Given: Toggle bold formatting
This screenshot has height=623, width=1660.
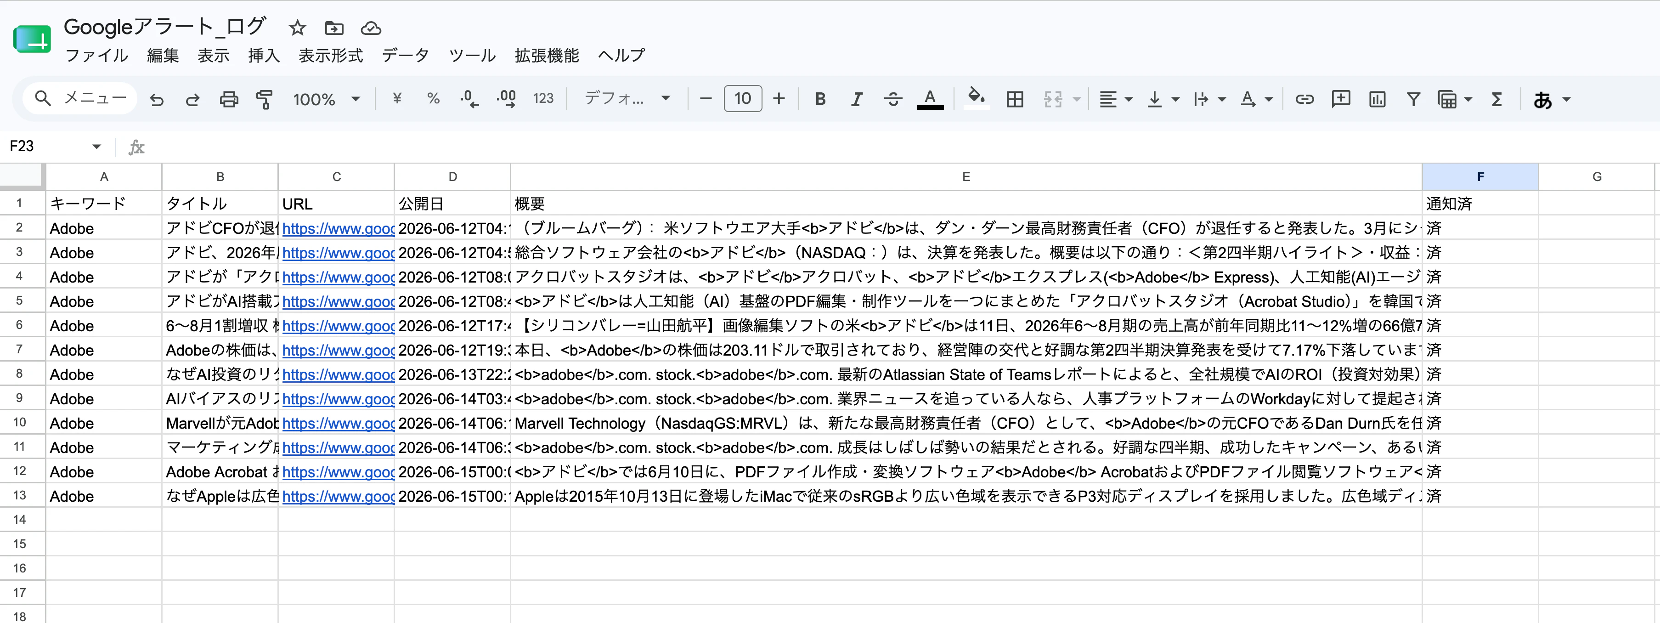Looking at the screenshot, I should coord(820,99).
